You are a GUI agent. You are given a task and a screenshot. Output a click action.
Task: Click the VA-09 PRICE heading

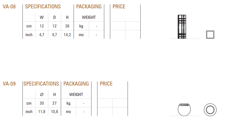pyautogui.click(x=106, y=84)
